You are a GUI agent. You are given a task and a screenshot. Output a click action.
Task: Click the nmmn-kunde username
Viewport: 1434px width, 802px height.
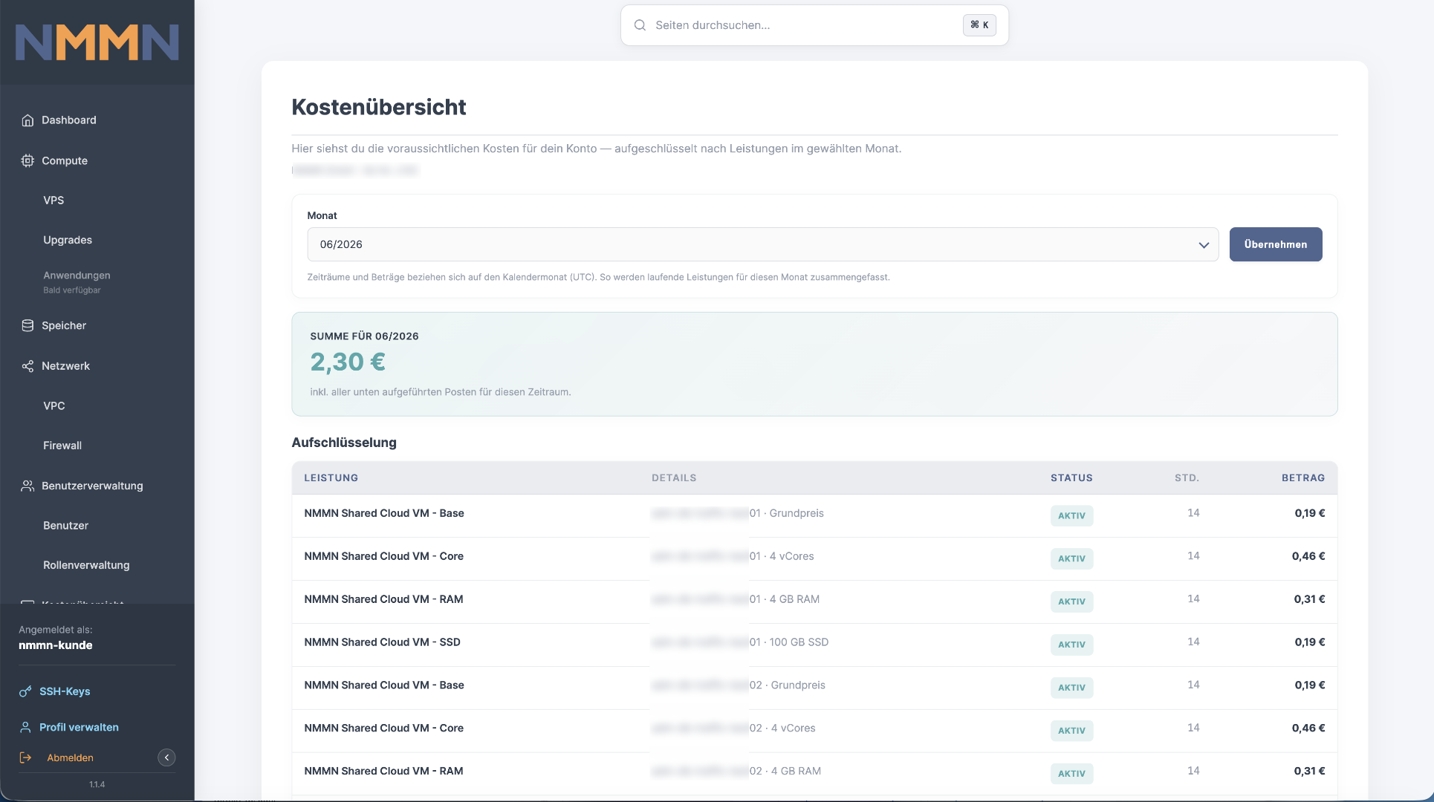coord(56,645)
